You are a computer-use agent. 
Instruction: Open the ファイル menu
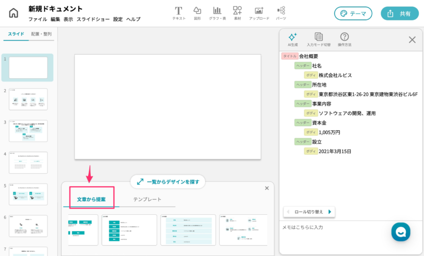(x=38, y=19)
